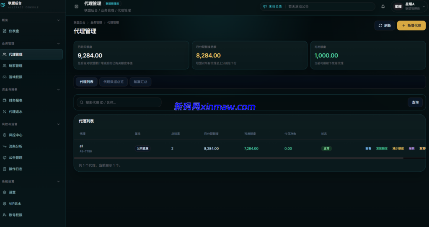This screenshot has height=227, width=429.
Task: Click the 已分配额度总额 8,284.00 value
Action: 208,56
